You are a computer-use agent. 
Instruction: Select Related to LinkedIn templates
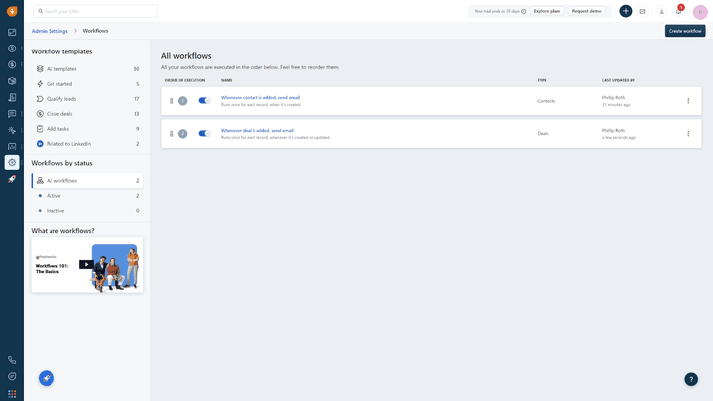87,144
